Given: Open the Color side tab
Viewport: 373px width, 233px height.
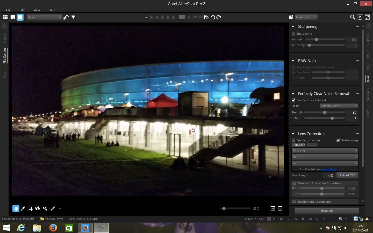Looking at the screenshot, I should (x=368, y=54).
